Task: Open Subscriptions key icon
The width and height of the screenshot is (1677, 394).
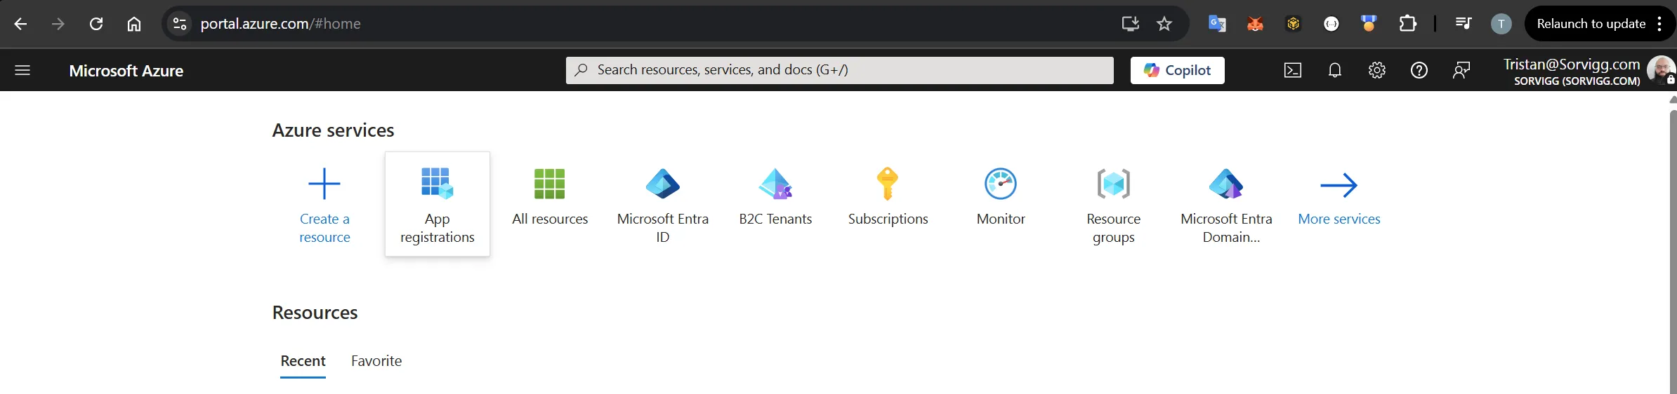Action: coord(888,184)
